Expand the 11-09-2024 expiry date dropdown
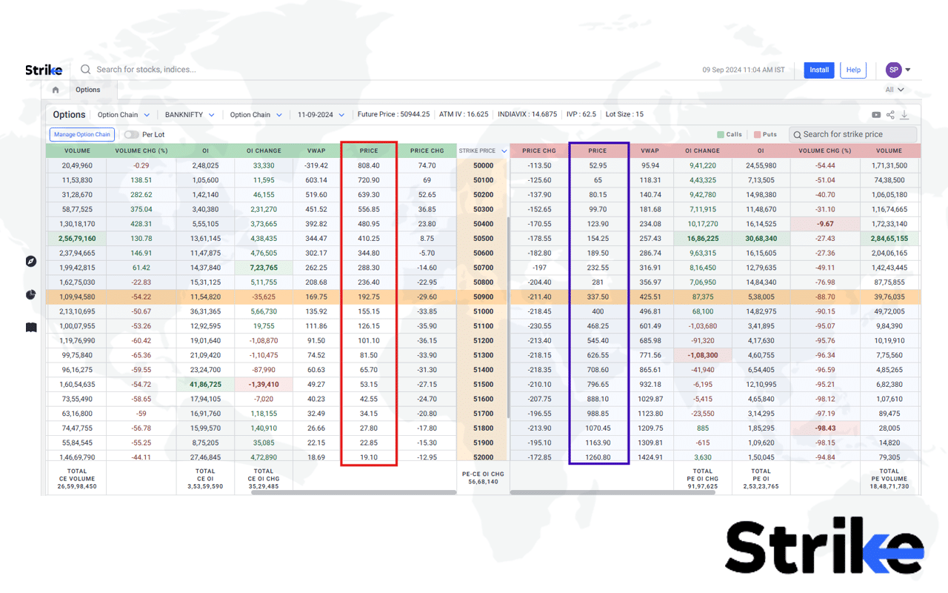The height and width of the screenshot is (593, 948). point(321,114)
